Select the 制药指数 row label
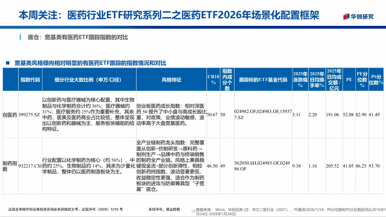The image size is (386, 217). pyautogui.click(x=10, y=166)
